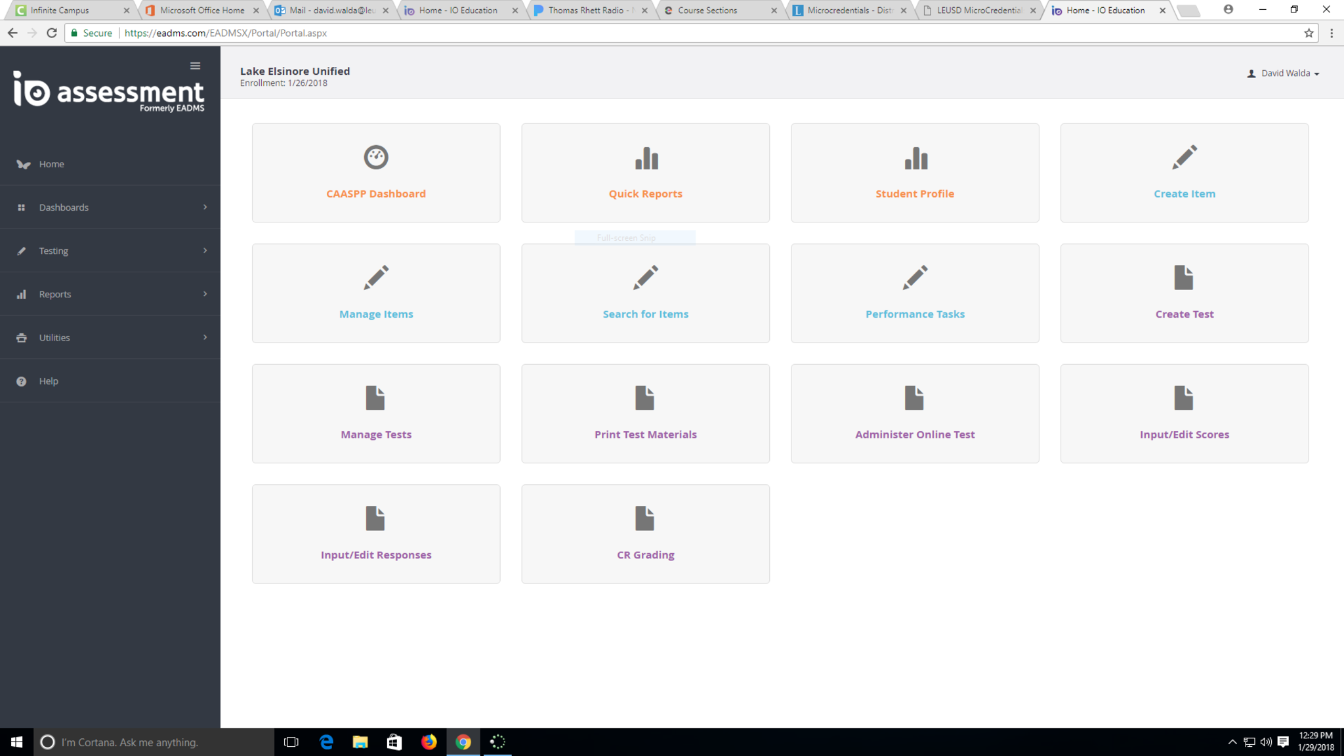This screenshot has width=1344, height=756.
Task: Click the Student Profile chart icon
Action: pos(915,158)
